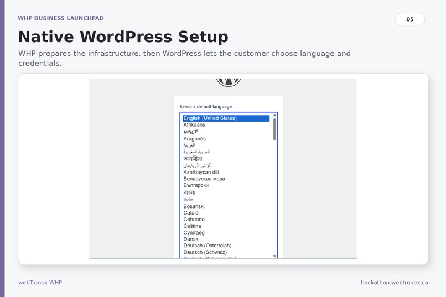This screenshot has width=446, height=297.
Task: Select Cymraeg language option
Action: point(194,232)
